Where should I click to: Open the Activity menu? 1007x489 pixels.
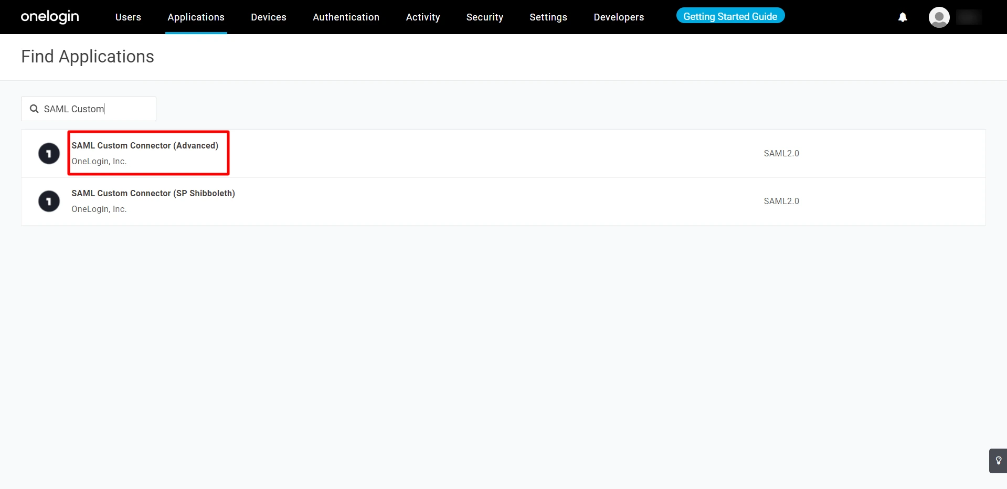[x=423, y=17]
